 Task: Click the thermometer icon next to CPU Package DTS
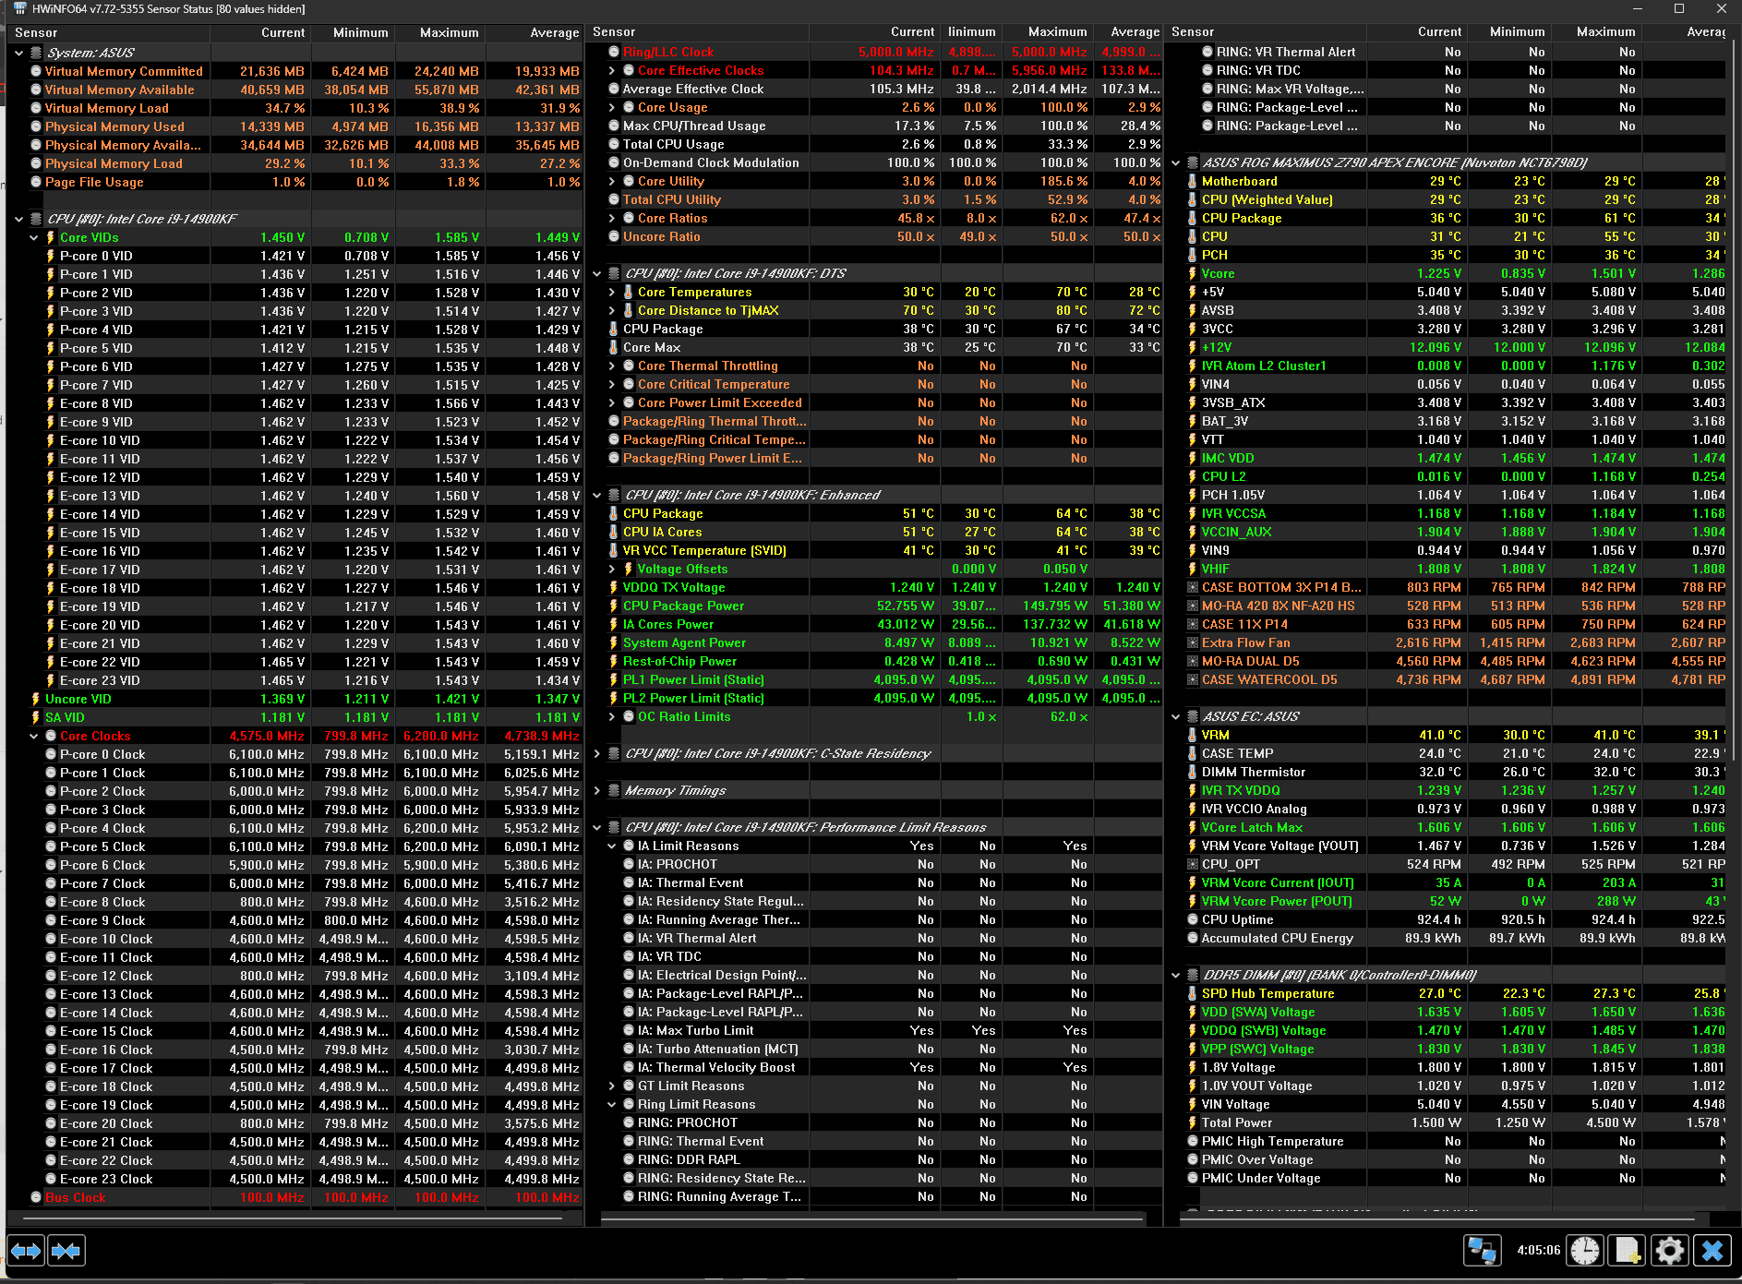[614, 329]
